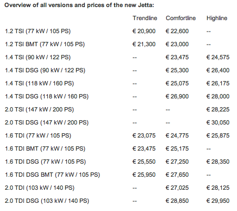Screen dimensions: 237x211
Task: Select the € 27,250 Comfortline price
Action: [177, 162]
